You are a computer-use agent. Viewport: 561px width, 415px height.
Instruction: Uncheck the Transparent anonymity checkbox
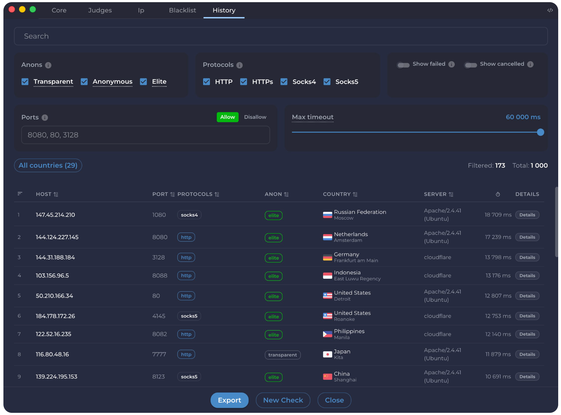tap(25, 82)
